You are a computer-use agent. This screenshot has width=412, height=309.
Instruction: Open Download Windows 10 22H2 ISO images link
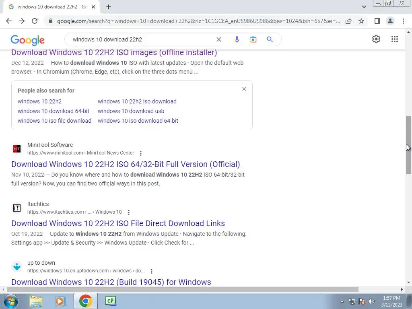click(x=114, y=52)
